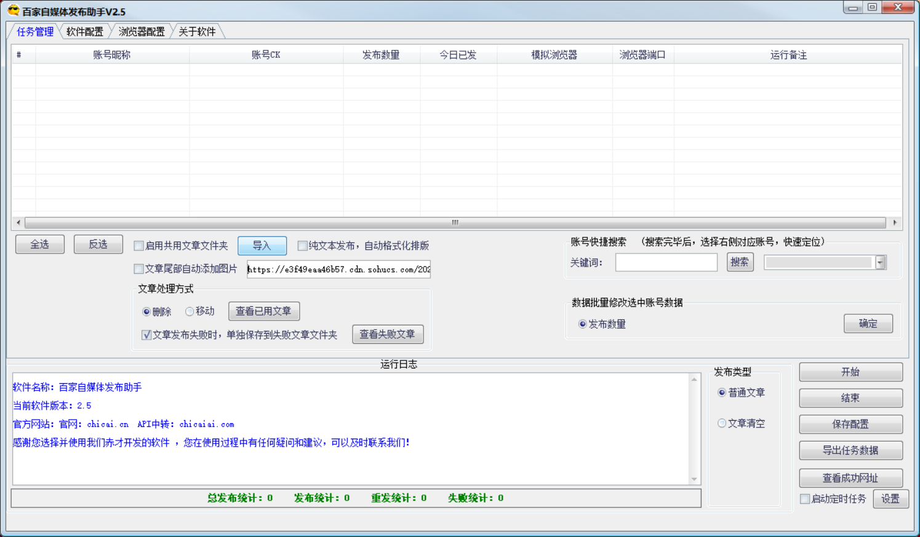Open the 关于软件 tab
The width and height of the screenshot is (920, 537).
click(197, 31)
